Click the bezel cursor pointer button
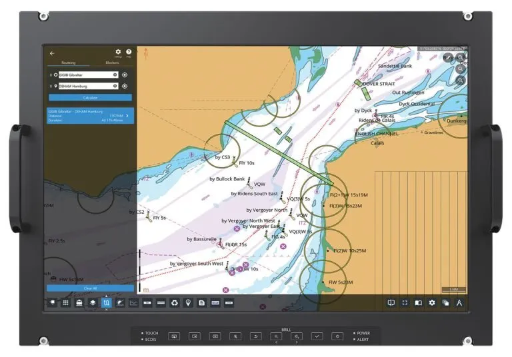Viewport: 512px width, 357px height. tap(235, 336)
